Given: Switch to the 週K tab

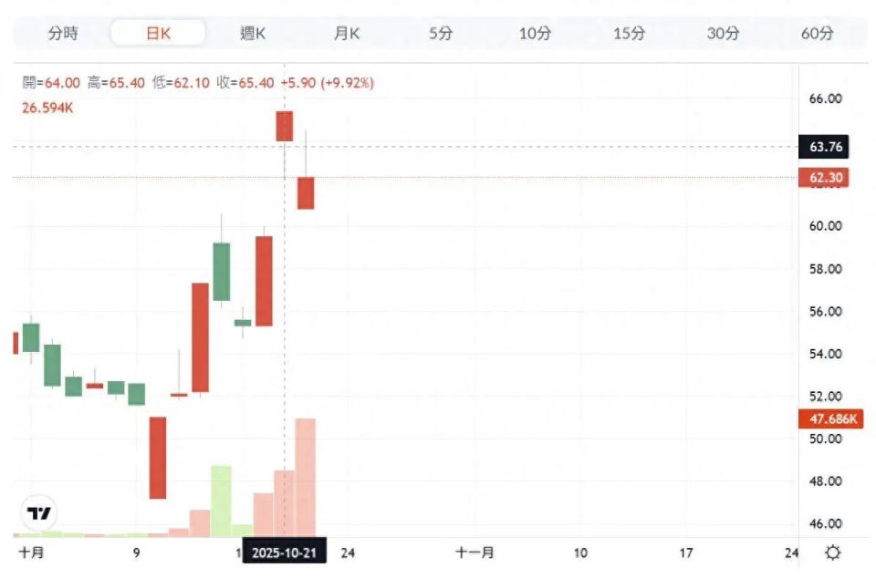Looking at the screenshot, I should (253, 34).
